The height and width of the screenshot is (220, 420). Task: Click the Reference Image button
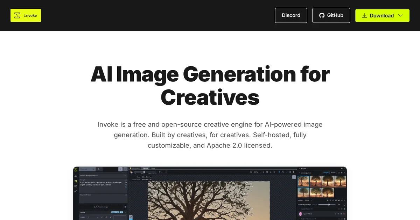tap(101, 207)
